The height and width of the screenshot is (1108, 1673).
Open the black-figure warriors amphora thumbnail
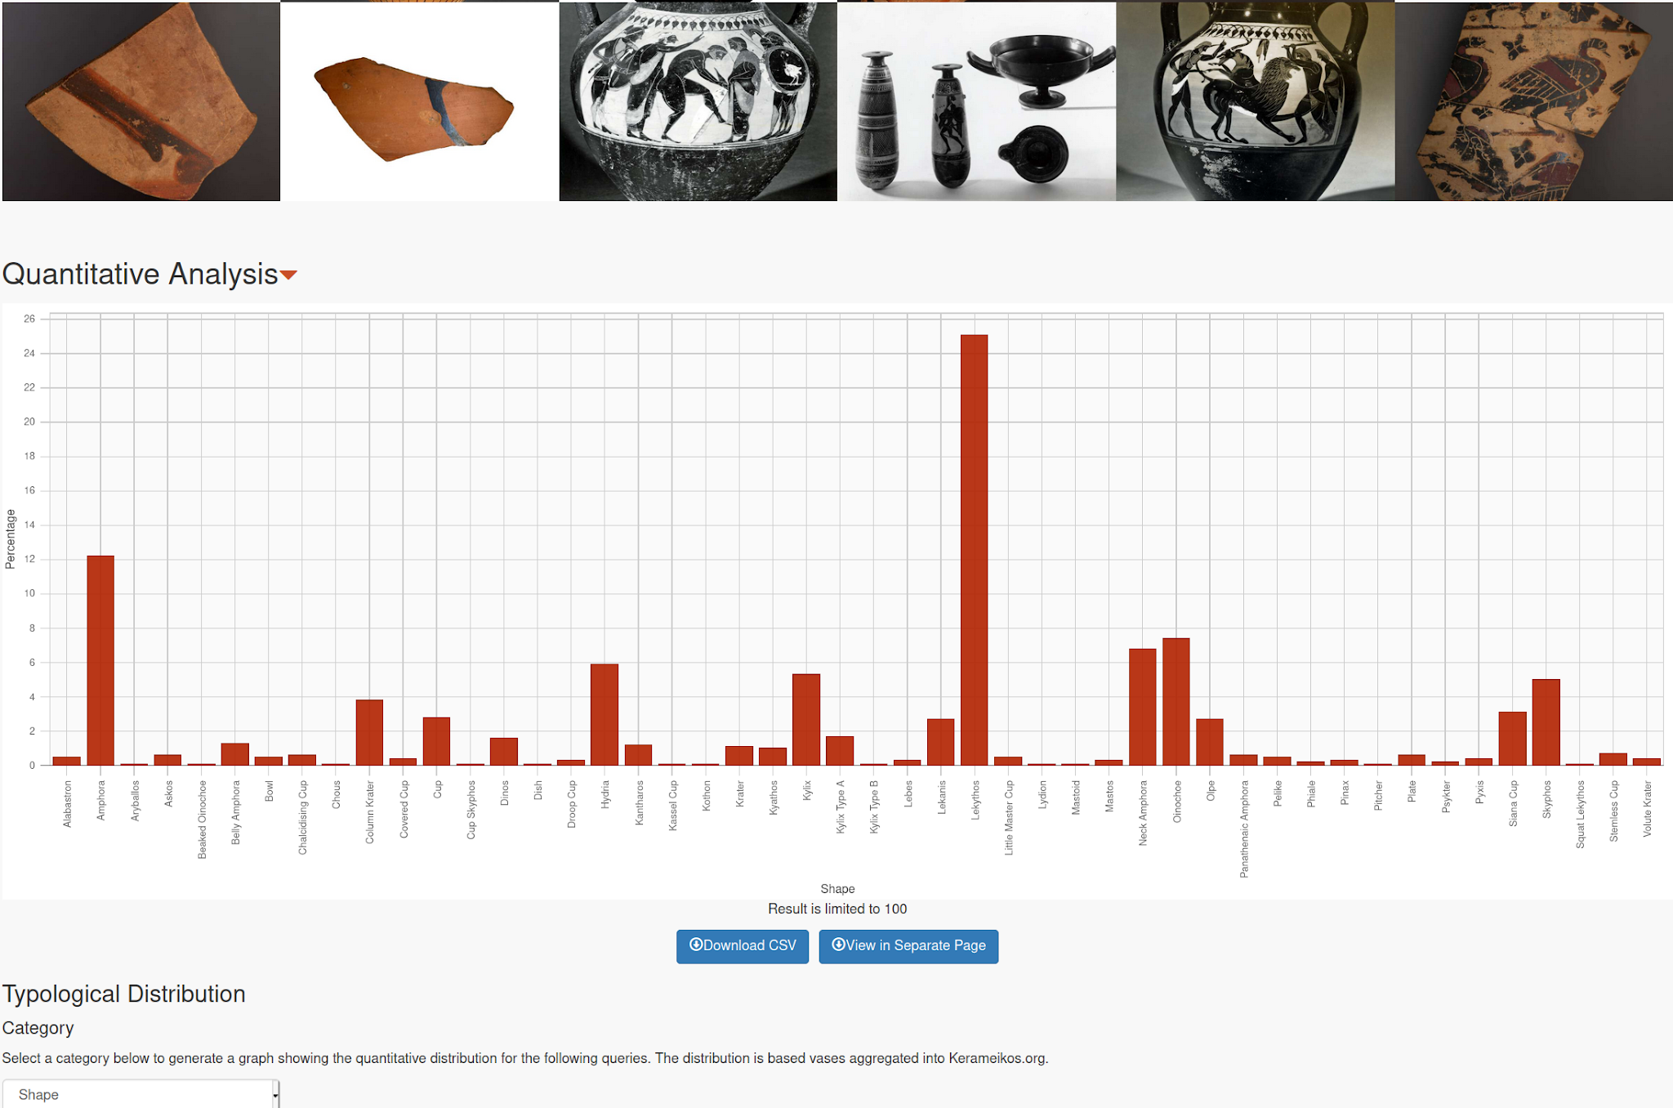tap(698, 101)
